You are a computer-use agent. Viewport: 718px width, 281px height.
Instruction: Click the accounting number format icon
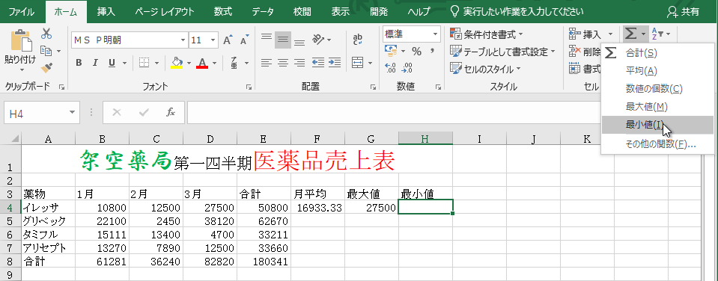[391, 50]
